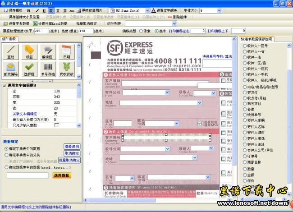This screenshot has width=293, height=212.
Task: Click the 关联文本编辑框 property link
Action: (x=25, y=114)
